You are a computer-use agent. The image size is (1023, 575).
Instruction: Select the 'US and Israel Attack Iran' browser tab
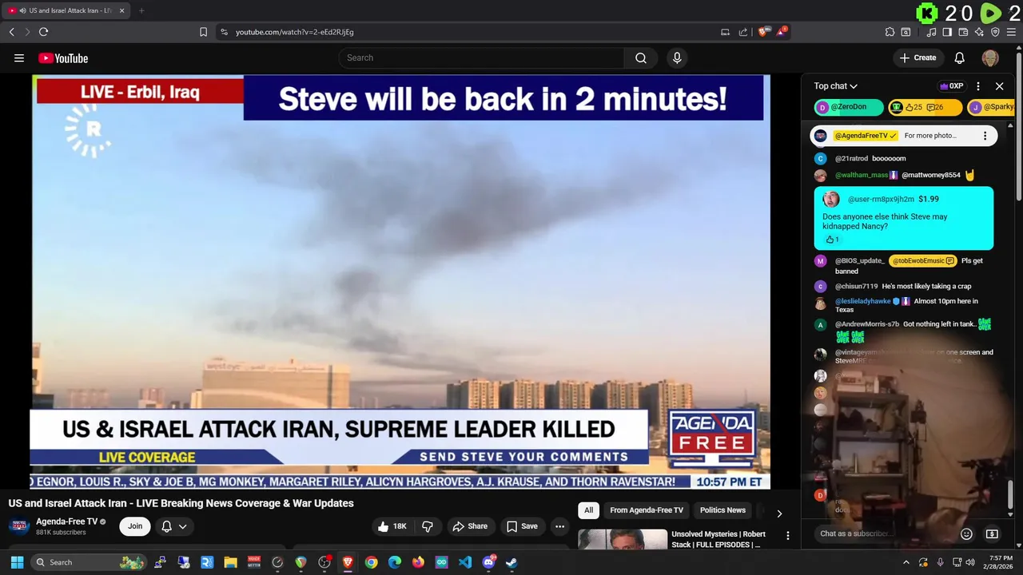[67, 10]
